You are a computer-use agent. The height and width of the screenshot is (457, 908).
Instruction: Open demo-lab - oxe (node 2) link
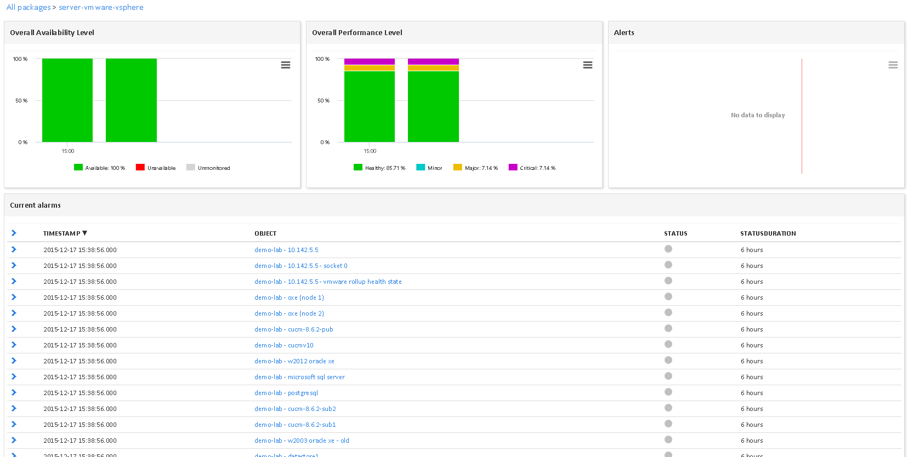coord(289,313)
